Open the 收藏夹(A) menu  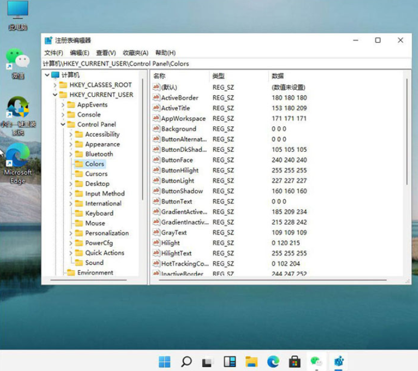click(x=136, y=53)
